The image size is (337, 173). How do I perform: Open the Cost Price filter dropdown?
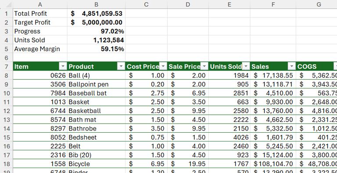point(163,67)
